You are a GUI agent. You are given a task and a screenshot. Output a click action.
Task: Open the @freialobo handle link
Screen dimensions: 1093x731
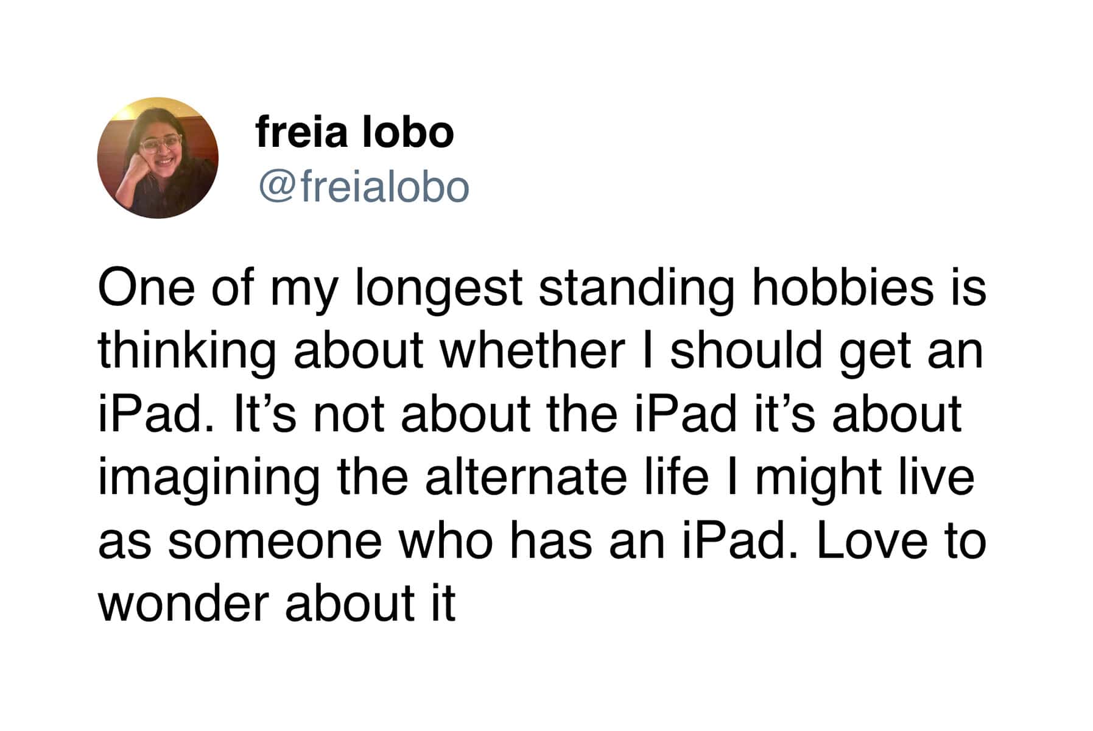pyautogui.click(x=364, y=187)
